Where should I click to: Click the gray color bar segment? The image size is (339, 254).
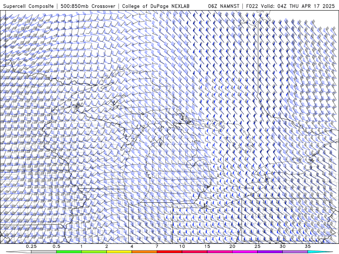pos(44,252)
